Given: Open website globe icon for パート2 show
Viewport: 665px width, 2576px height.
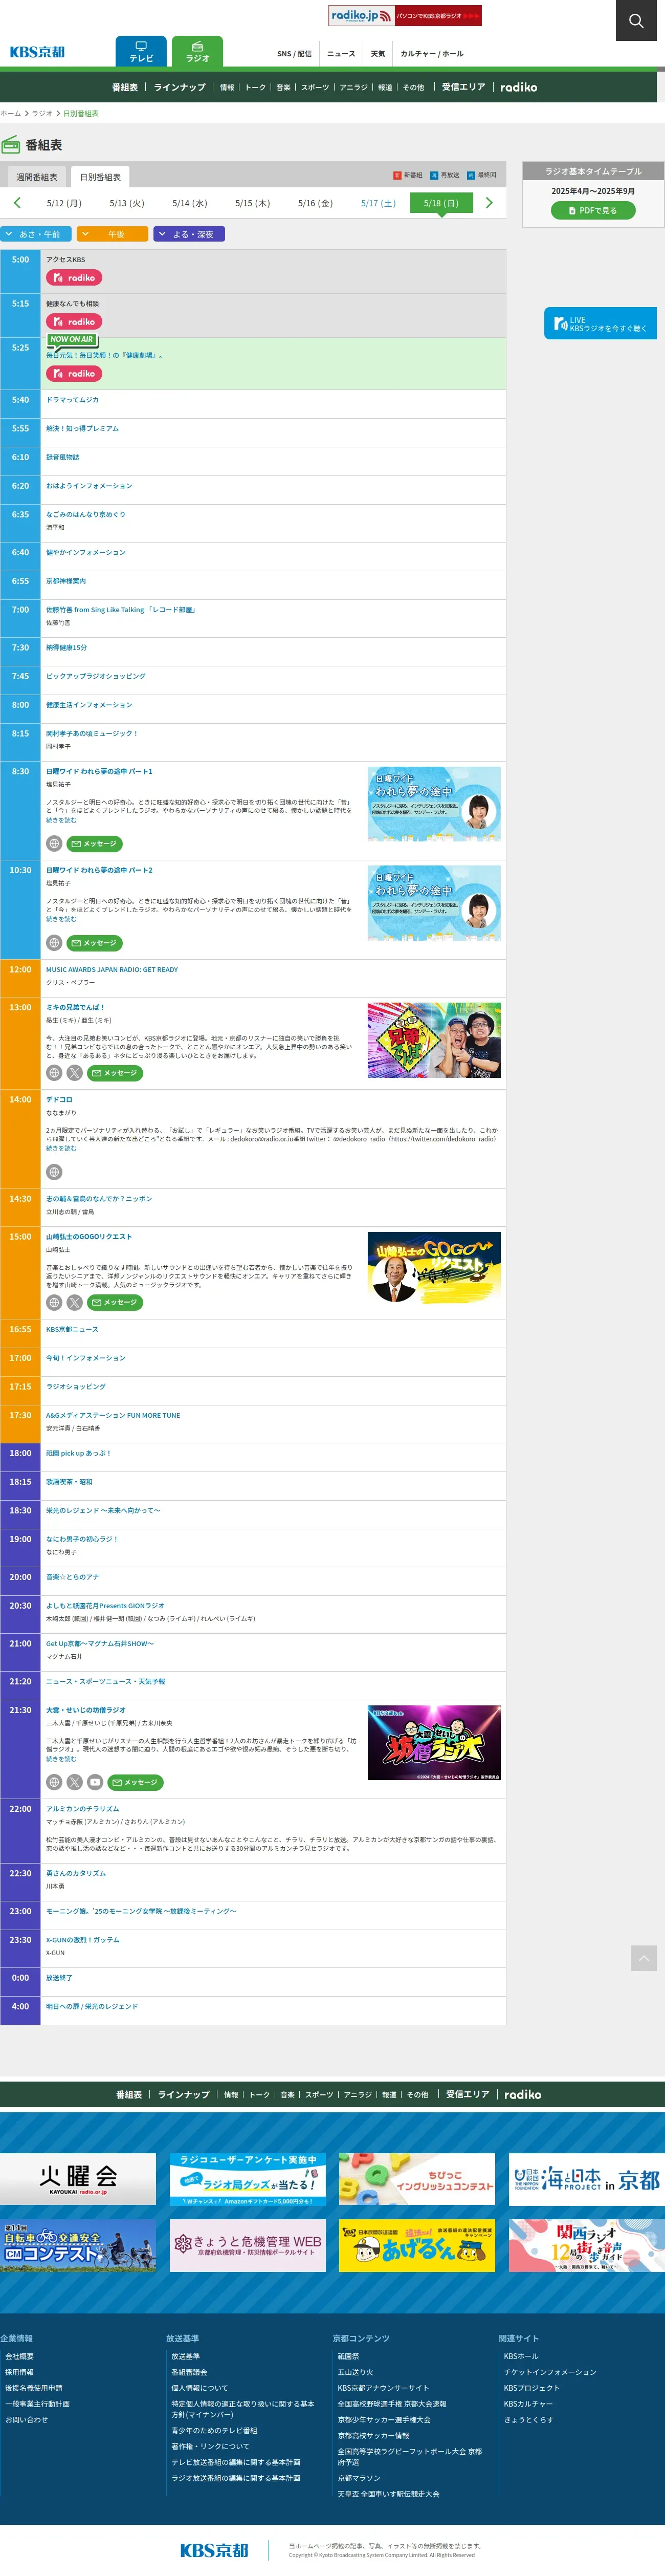Looking at the screenshot, I should (54, 943).
